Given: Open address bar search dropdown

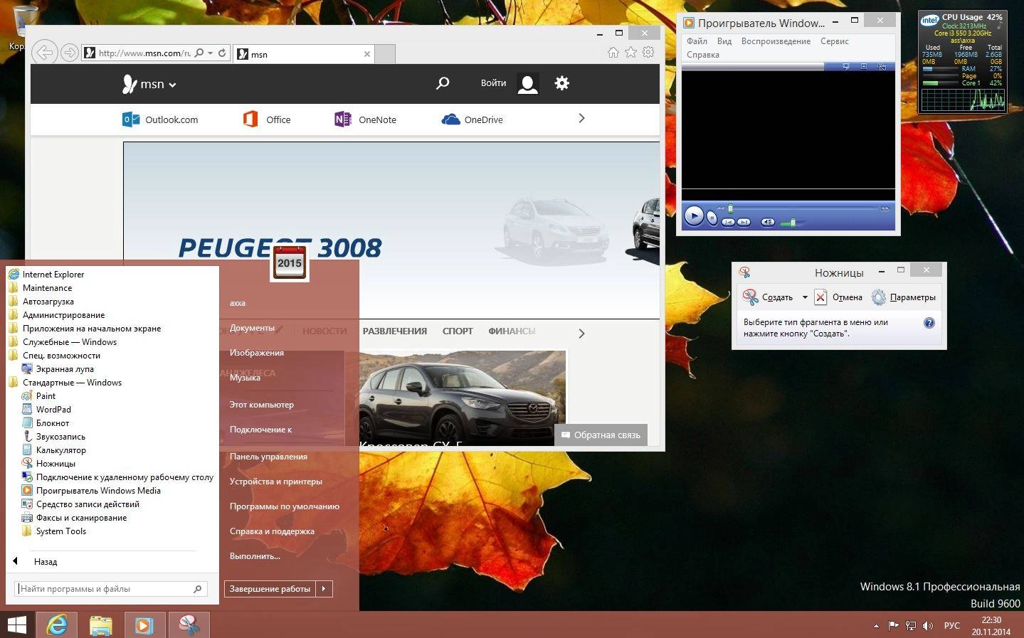Looking at the screenshot, I should pos(210,53).
